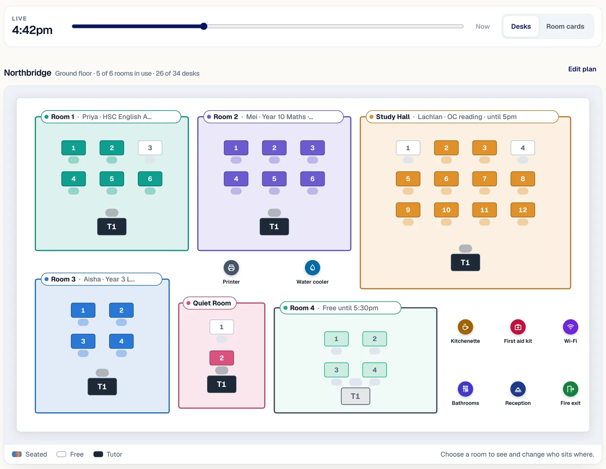Click the Edit plan link

[x=582, y=69]
